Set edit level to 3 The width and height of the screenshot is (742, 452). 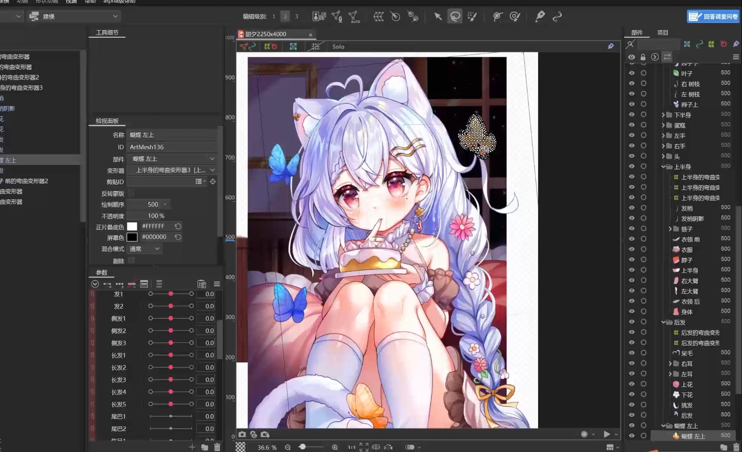[x=297, y=16]
